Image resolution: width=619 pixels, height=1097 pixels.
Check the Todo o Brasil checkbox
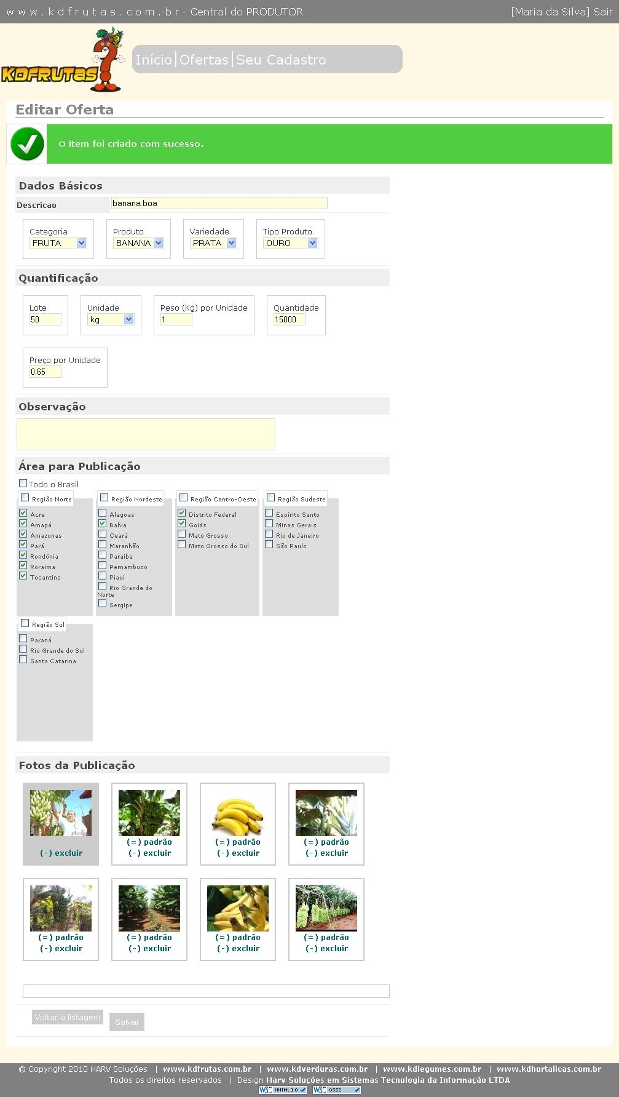23,484
